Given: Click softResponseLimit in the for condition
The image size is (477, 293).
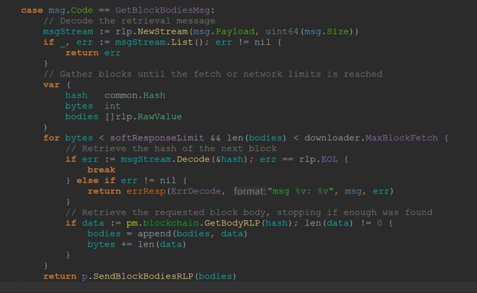Looking at the screenshot, I should (157, 138).
